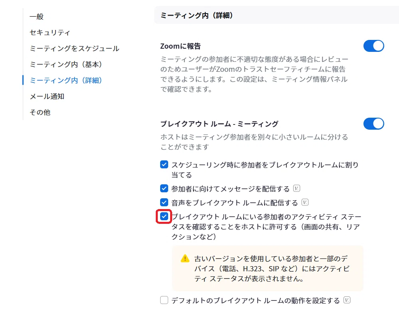Uncheck スケジューリング時に参加者をブレイクアウトルームに割り当てる
The width and height of the screenshot is (399, 310).
(x=164, y=165)
